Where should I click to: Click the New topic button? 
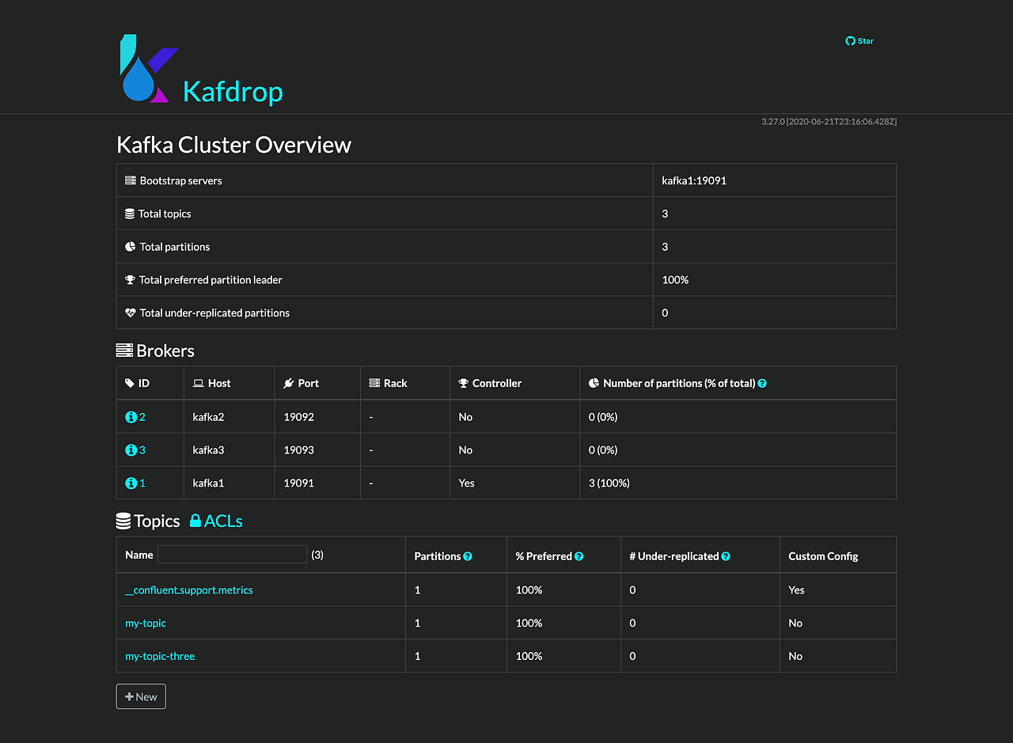tap(140, 696)
